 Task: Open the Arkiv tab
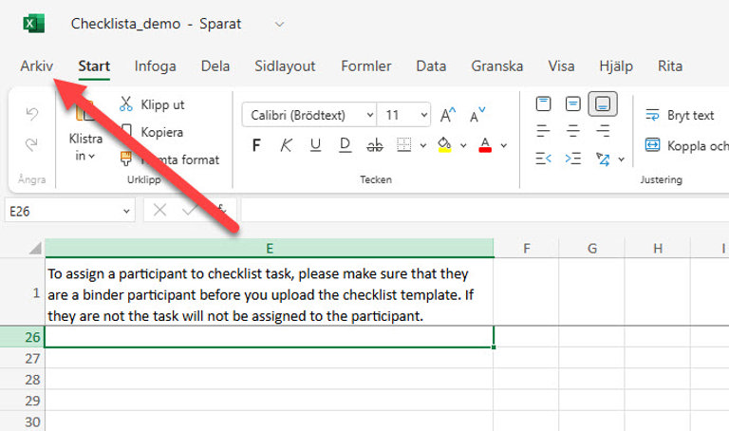(37, 66)
